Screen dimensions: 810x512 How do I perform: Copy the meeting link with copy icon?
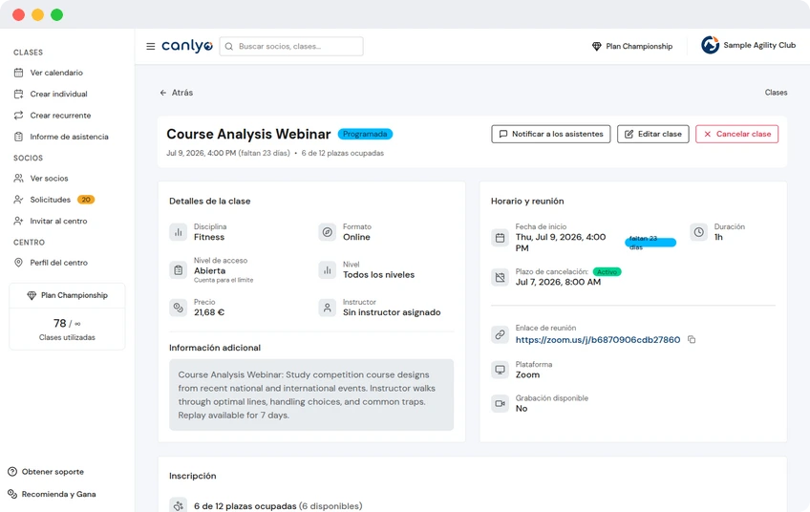692,339
